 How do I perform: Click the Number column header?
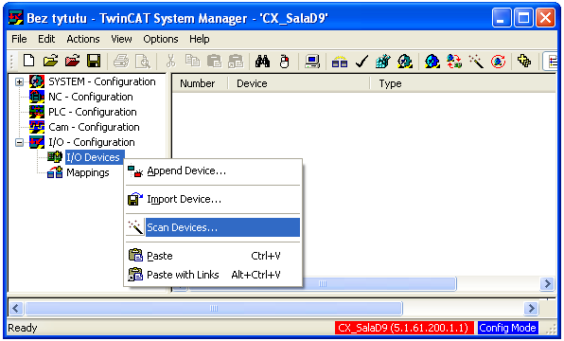pyautogui.click(x=200, y=83)
